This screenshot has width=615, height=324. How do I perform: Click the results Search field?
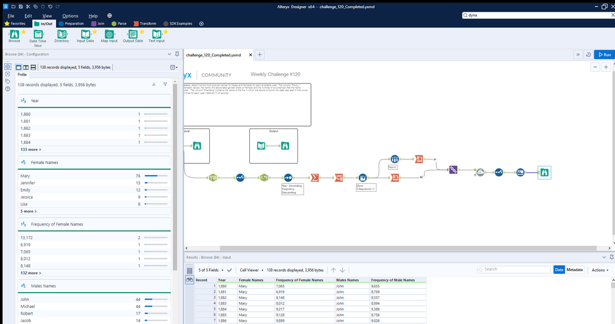click(513, 269)
